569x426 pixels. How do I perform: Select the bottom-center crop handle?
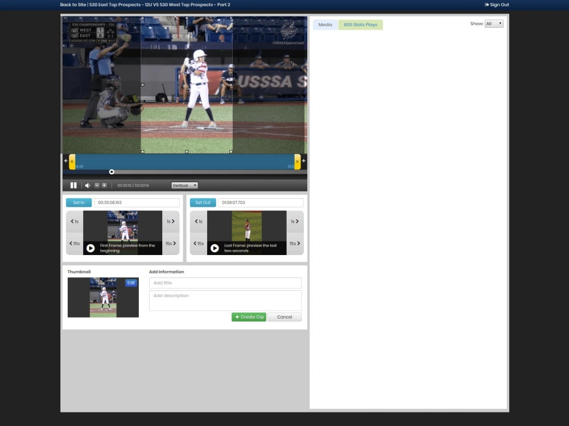[x=187, y=152]
